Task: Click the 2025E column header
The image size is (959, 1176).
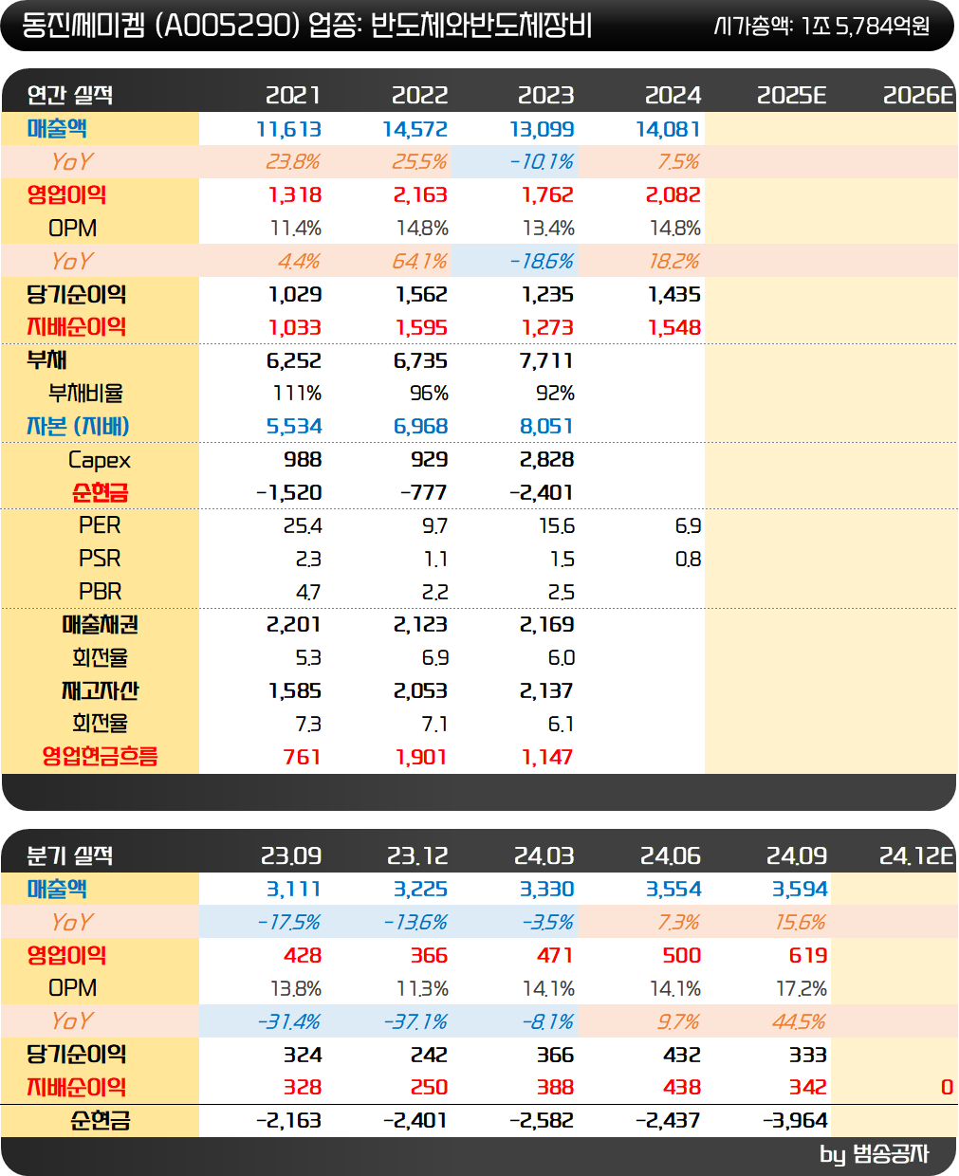Action: [792, 95]
